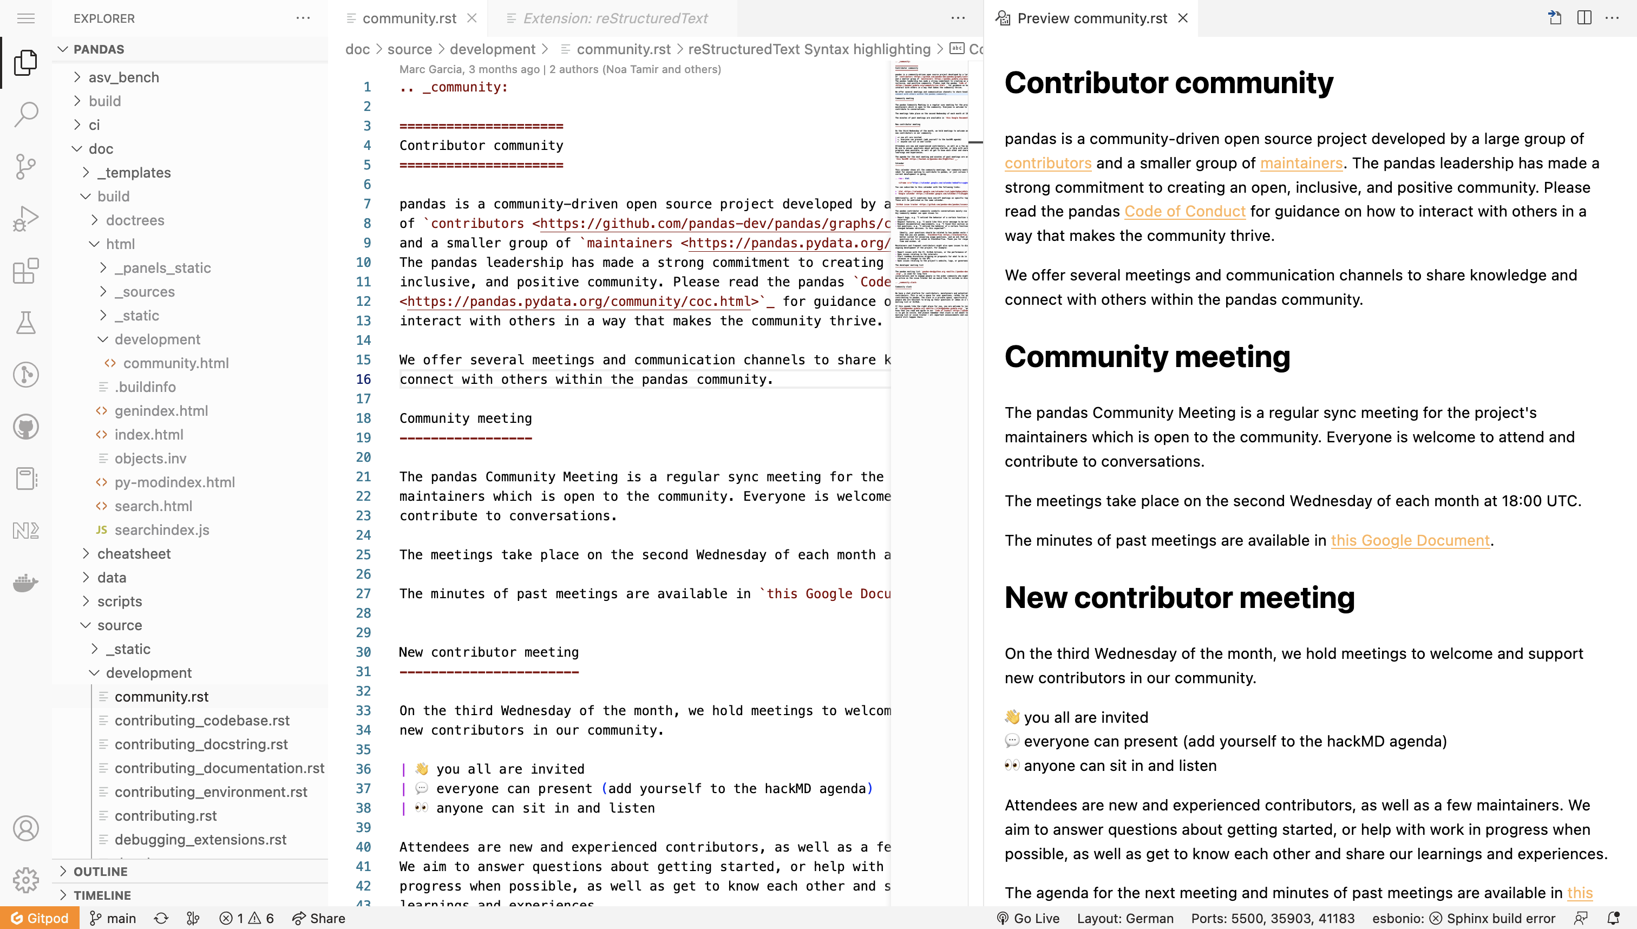Click the Synchronize Changes icon in status bar
The height and width of the screenshot is (929, 1637).
[x=160, y=918]
